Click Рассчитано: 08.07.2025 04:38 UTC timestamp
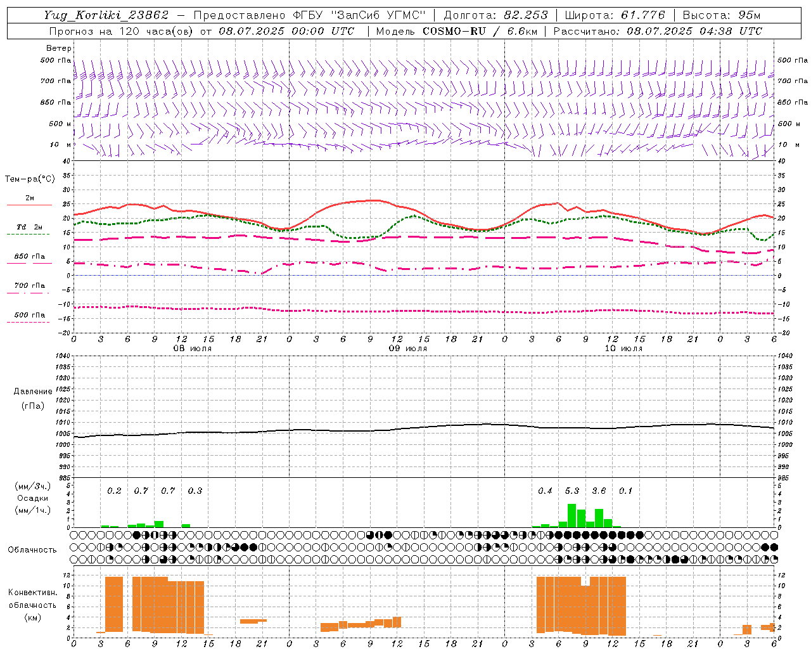The width and height of the screenshot is (811, 649). click(658, 31)
